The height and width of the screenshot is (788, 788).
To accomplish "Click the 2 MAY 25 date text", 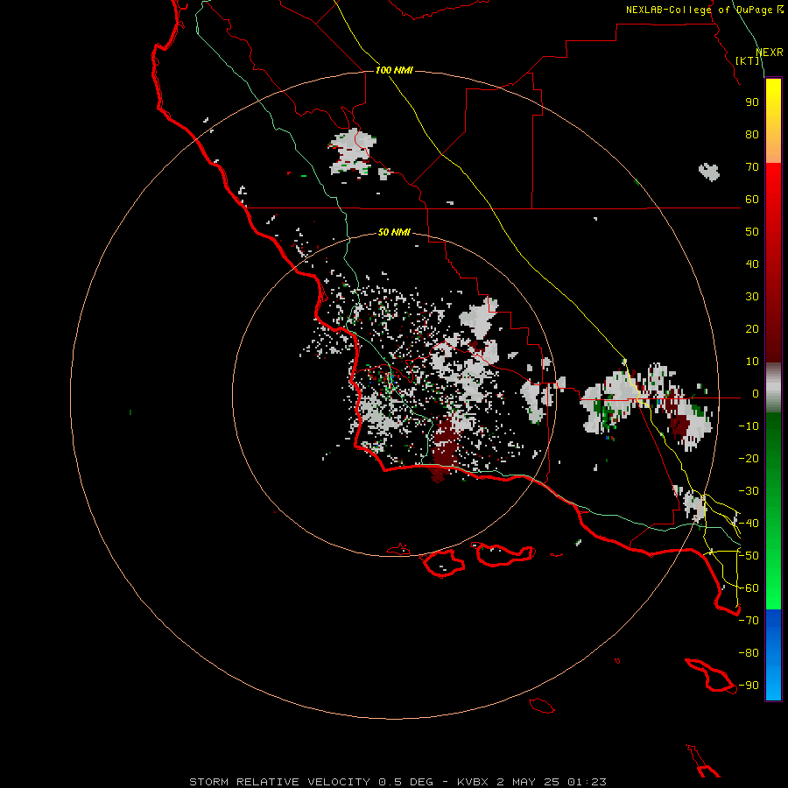I will pyautogui.click(x=528, y=782).
